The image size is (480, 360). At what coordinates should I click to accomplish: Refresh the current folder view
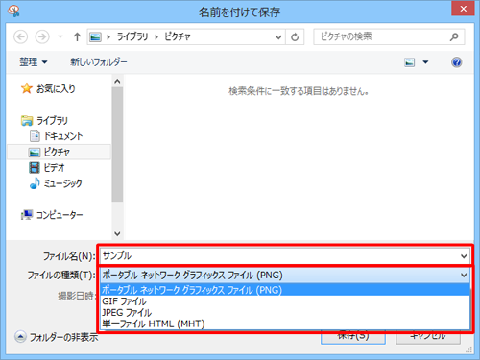point(295,37)
